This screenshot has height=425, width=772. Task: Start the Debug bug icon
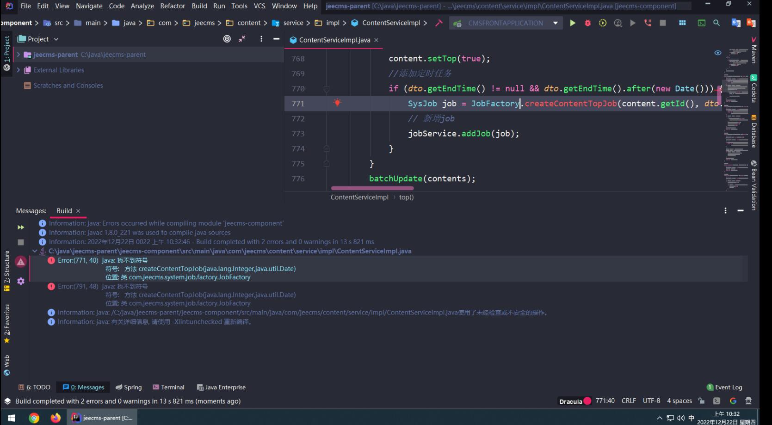[587, 23]
